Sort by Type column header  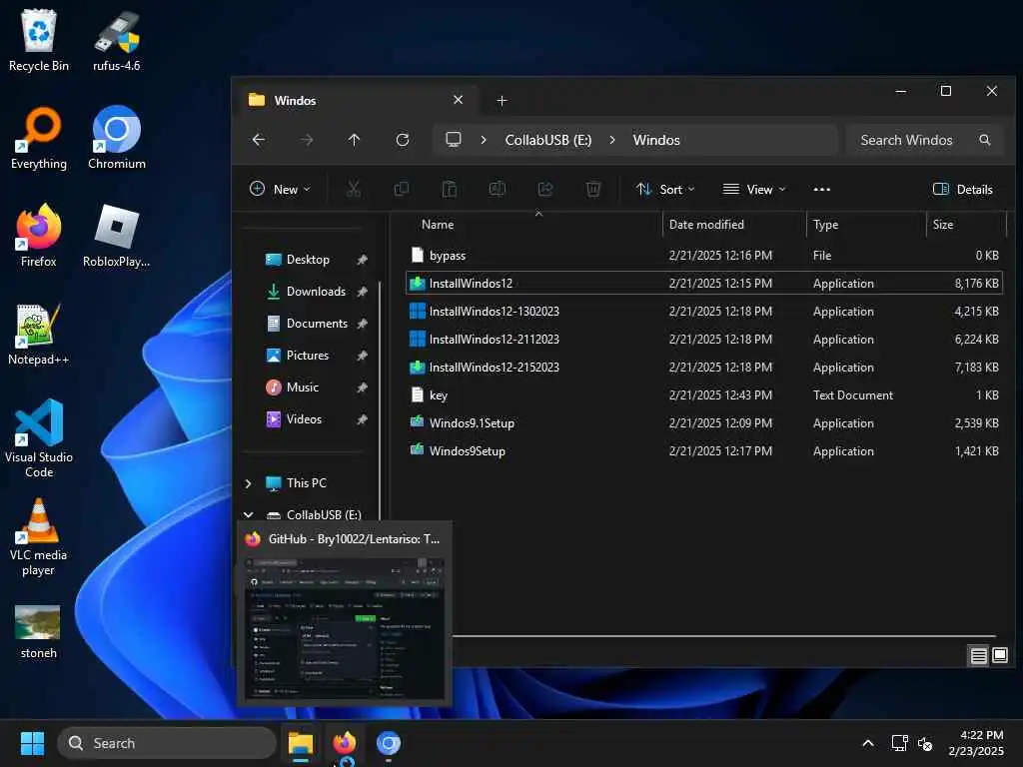click(x=825, y=225)
